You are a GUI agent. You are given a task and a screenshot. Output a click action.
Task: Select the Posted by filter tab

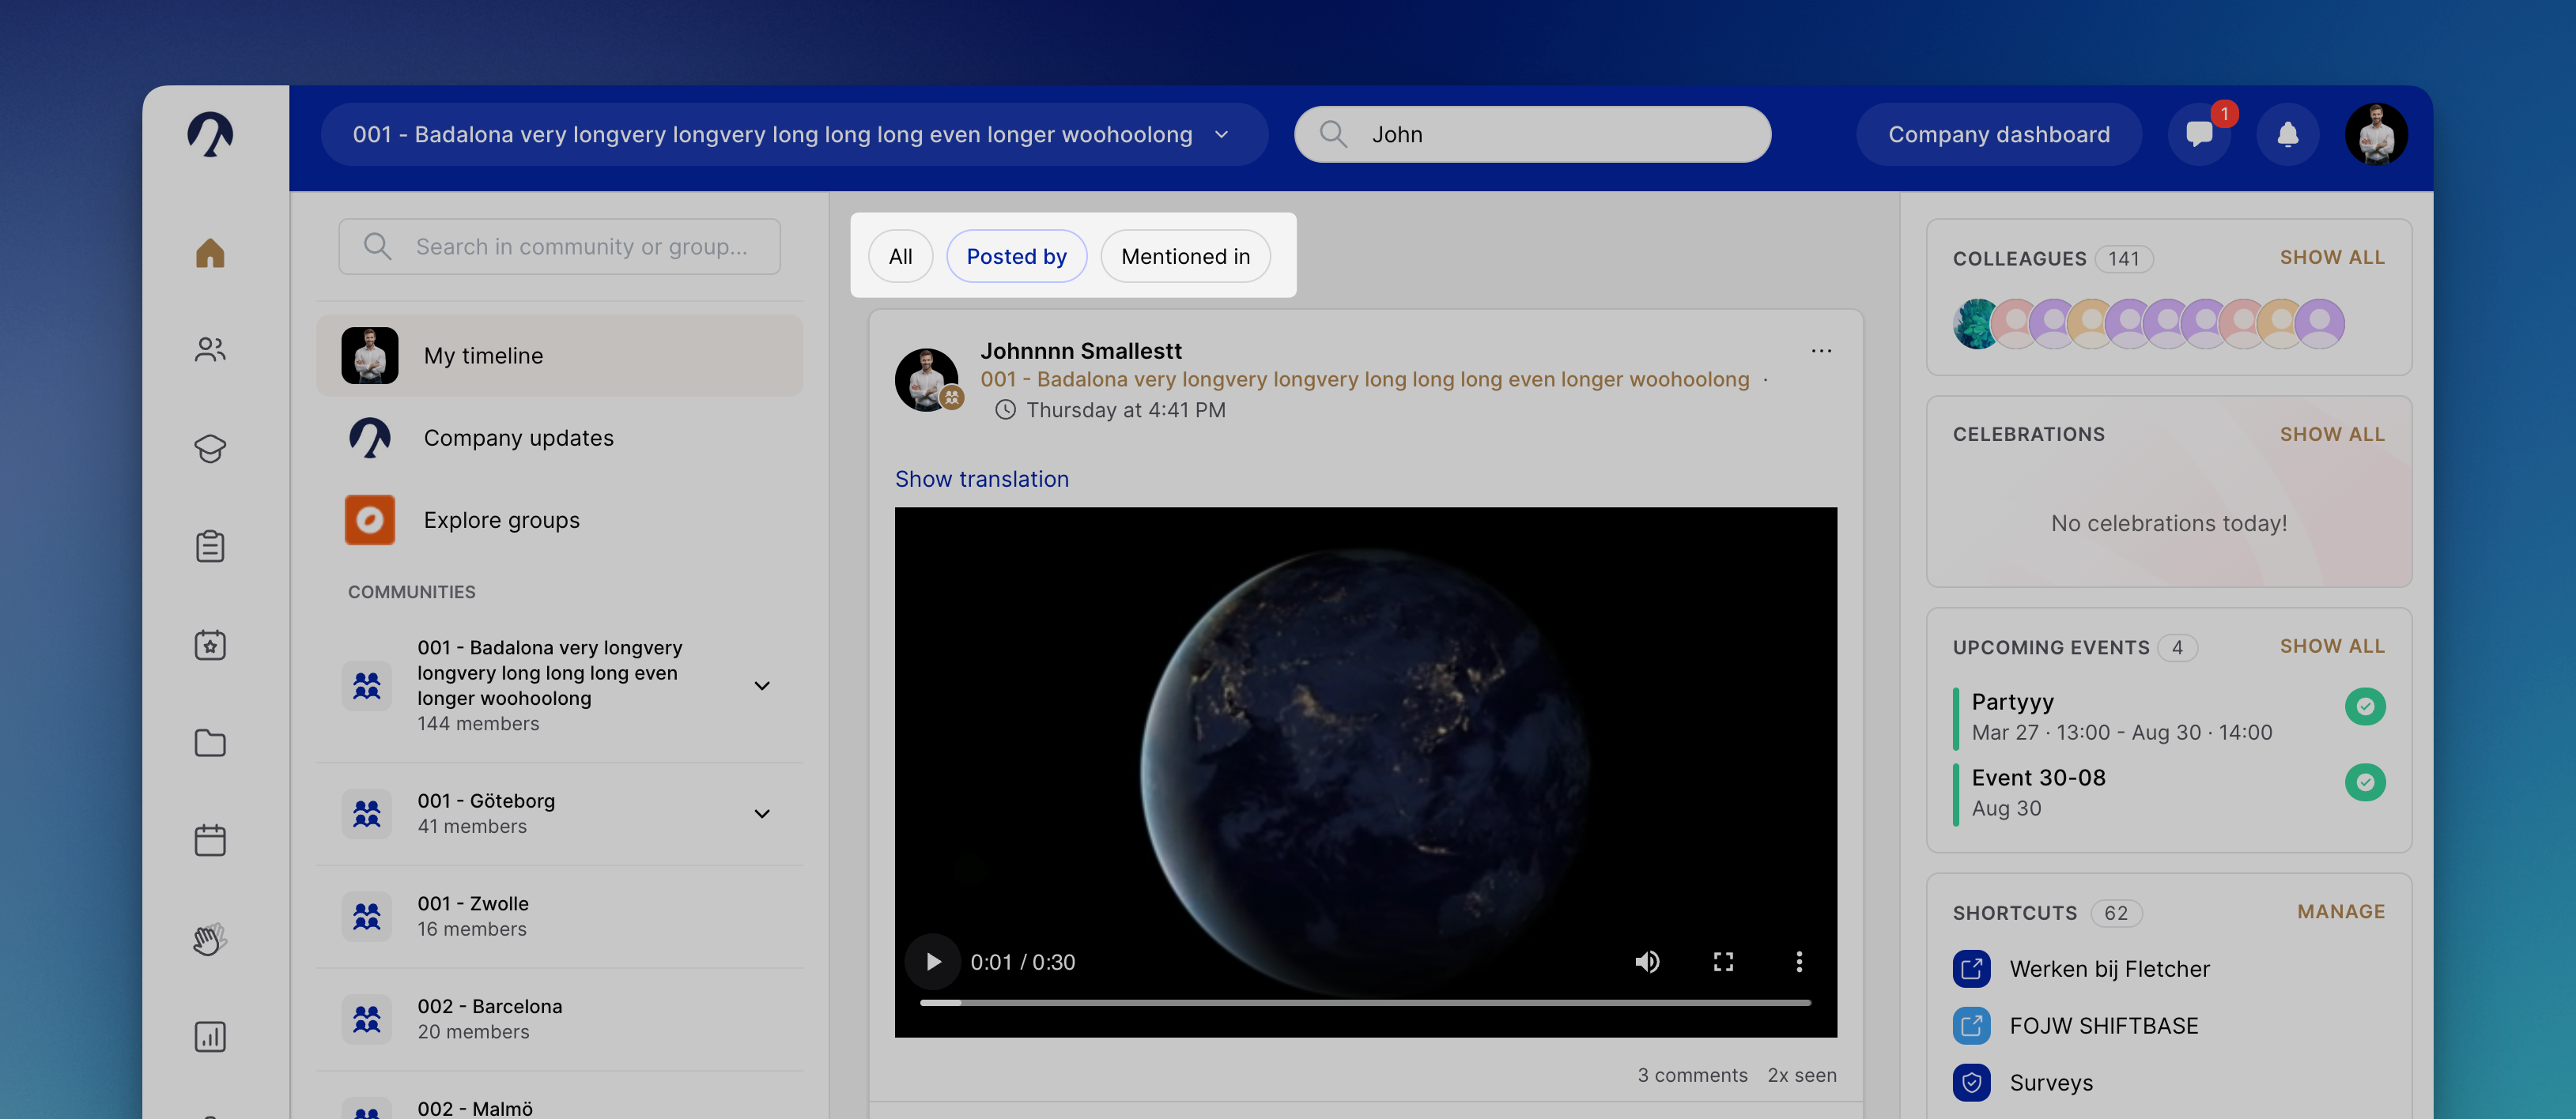1016,256
